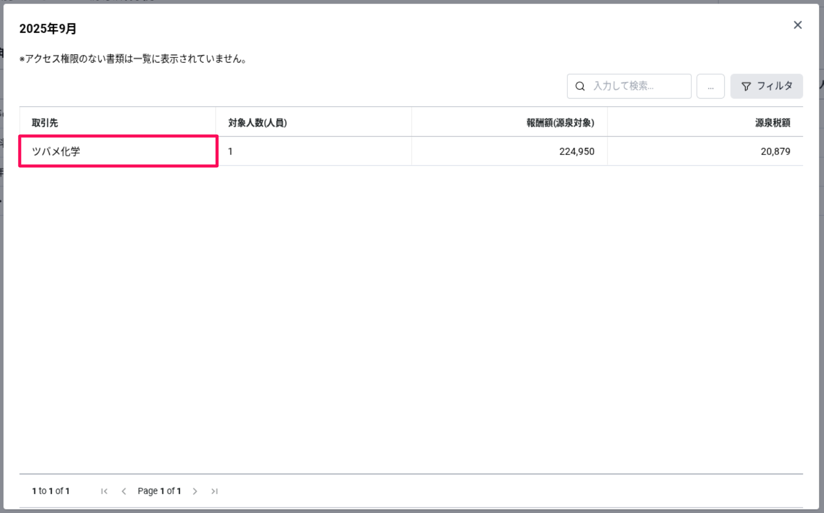Click the 224,950 amount cell
Image resolution: width=824 pixels, height=513 pixels.
(509, 151)
